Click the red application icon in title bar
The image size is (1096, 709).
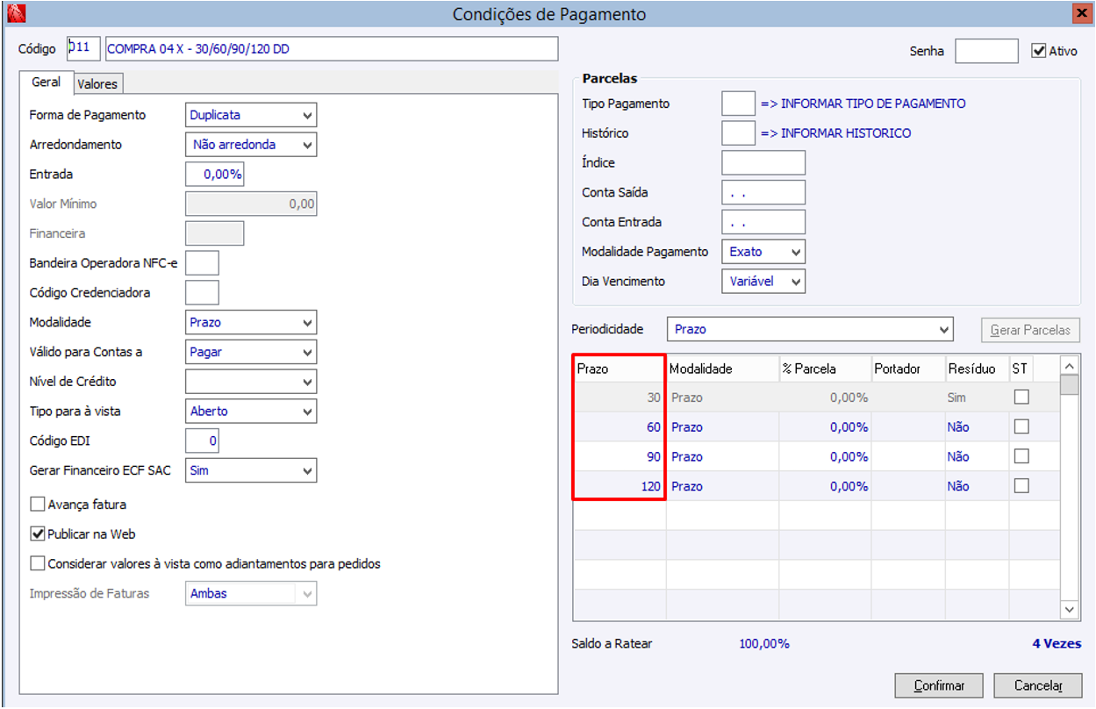pos(15,14)
